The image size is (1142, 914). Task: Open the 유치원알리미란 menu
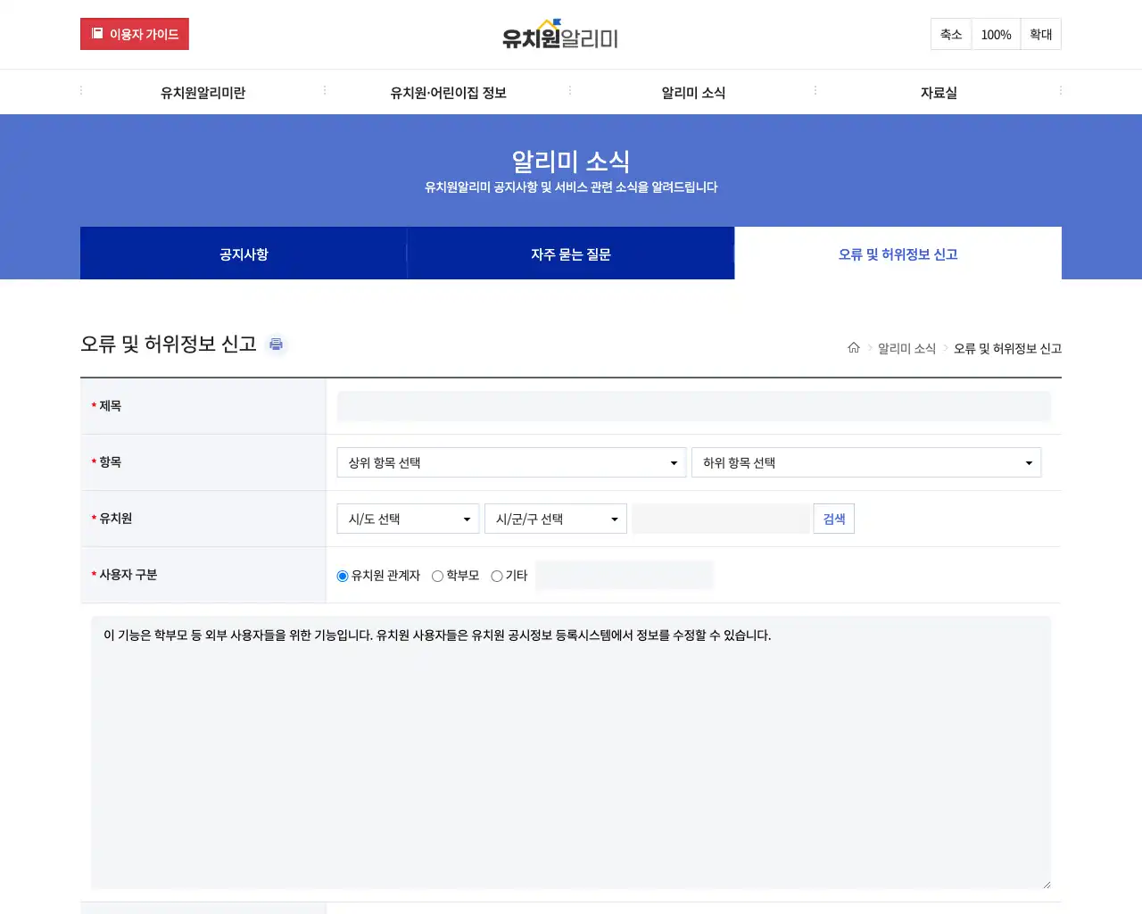click(x=203, y=92)
